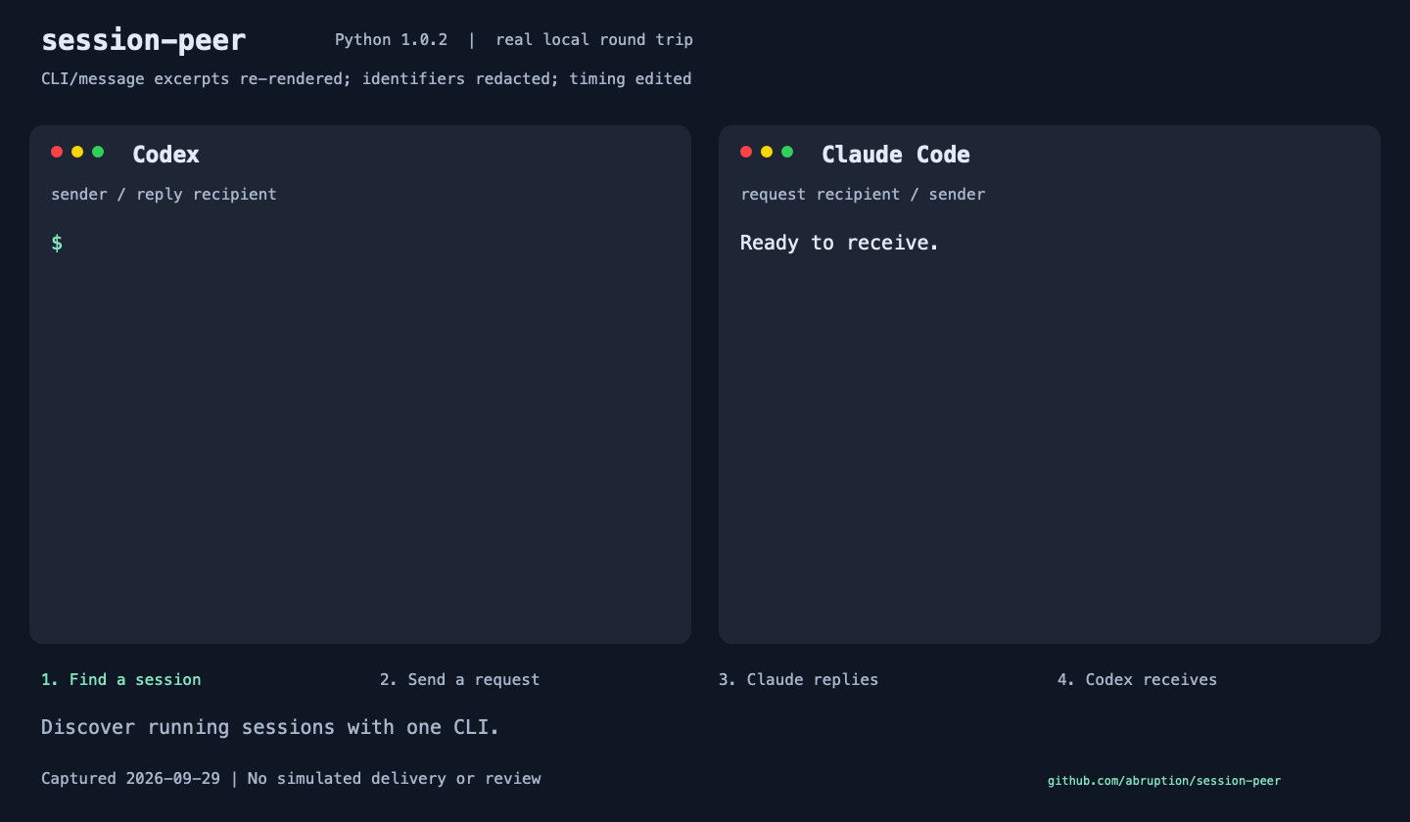Click the yellow dot in Claude Code window

[767, 152]
